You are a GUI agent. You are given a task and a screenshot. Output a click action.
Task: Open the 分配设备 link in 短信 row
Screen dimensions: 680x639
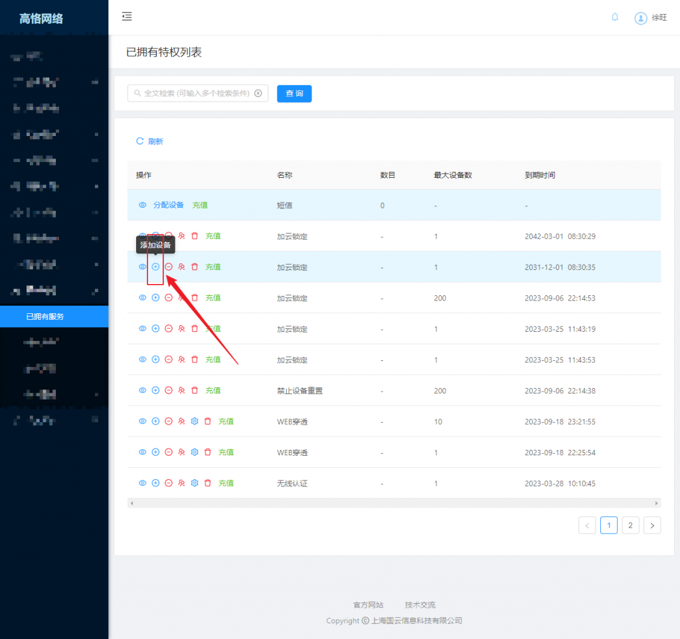[168, 205]
